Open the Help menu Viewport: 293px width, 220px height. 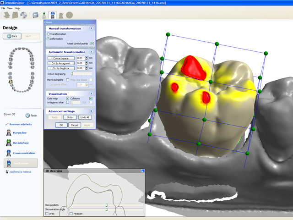[x=17, y=8]
